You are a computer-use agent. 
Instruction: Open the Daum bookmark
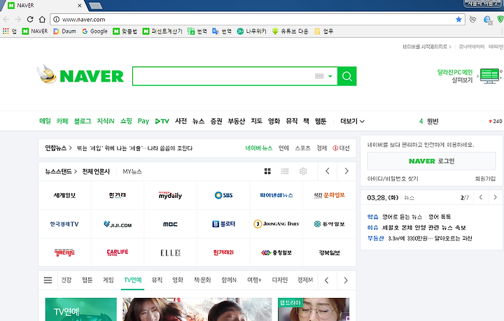pyautogui.click(x=64, y=31)
